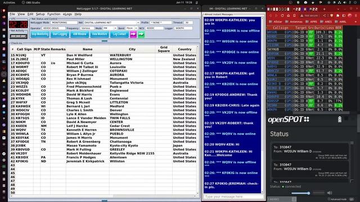Open the ARRL bookmark folder
Screen dimensions: 360x202
point(340,21)
